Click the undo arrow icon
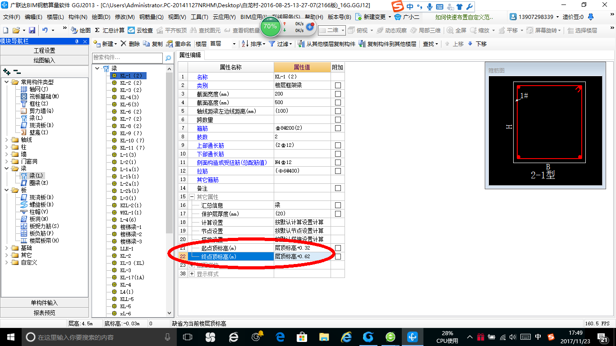616x346 pixels. [x=45, y=30]
